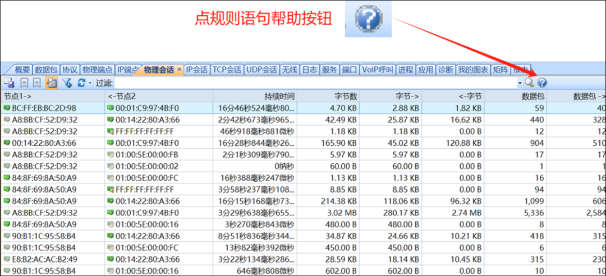Click the node icon beside E8:B2:AC:AC:B2:49
Screen dimensions: 606x276
pos(7,259)
